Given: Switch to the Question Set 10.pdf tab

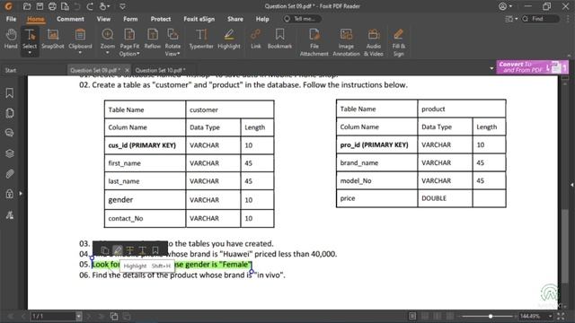Looking at the screenshot, I should pos(160,70).
